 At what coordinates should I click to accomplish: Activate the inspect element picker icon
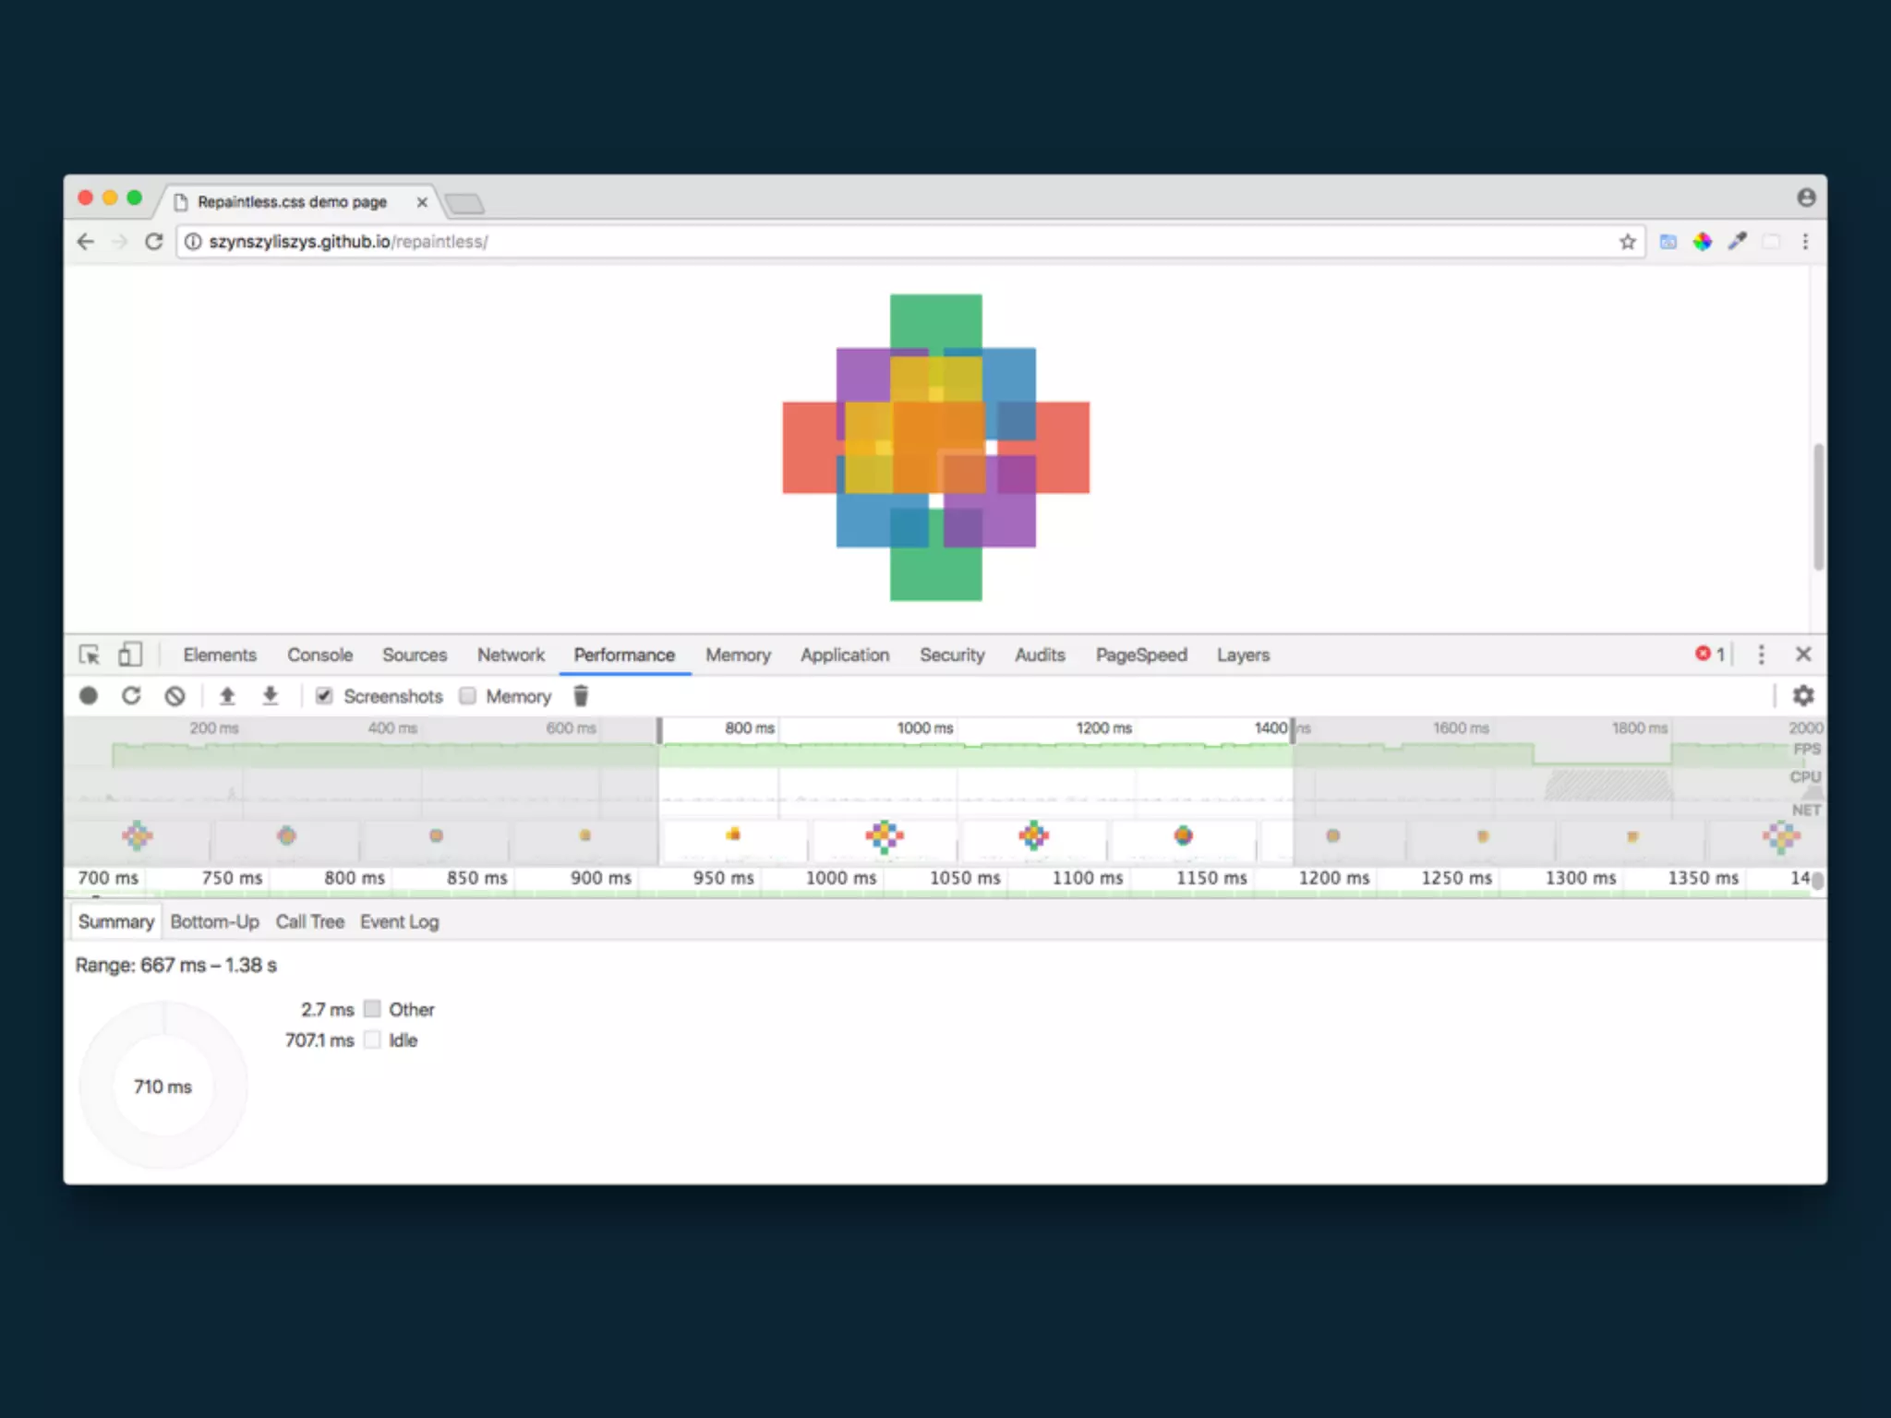[90, 655]
